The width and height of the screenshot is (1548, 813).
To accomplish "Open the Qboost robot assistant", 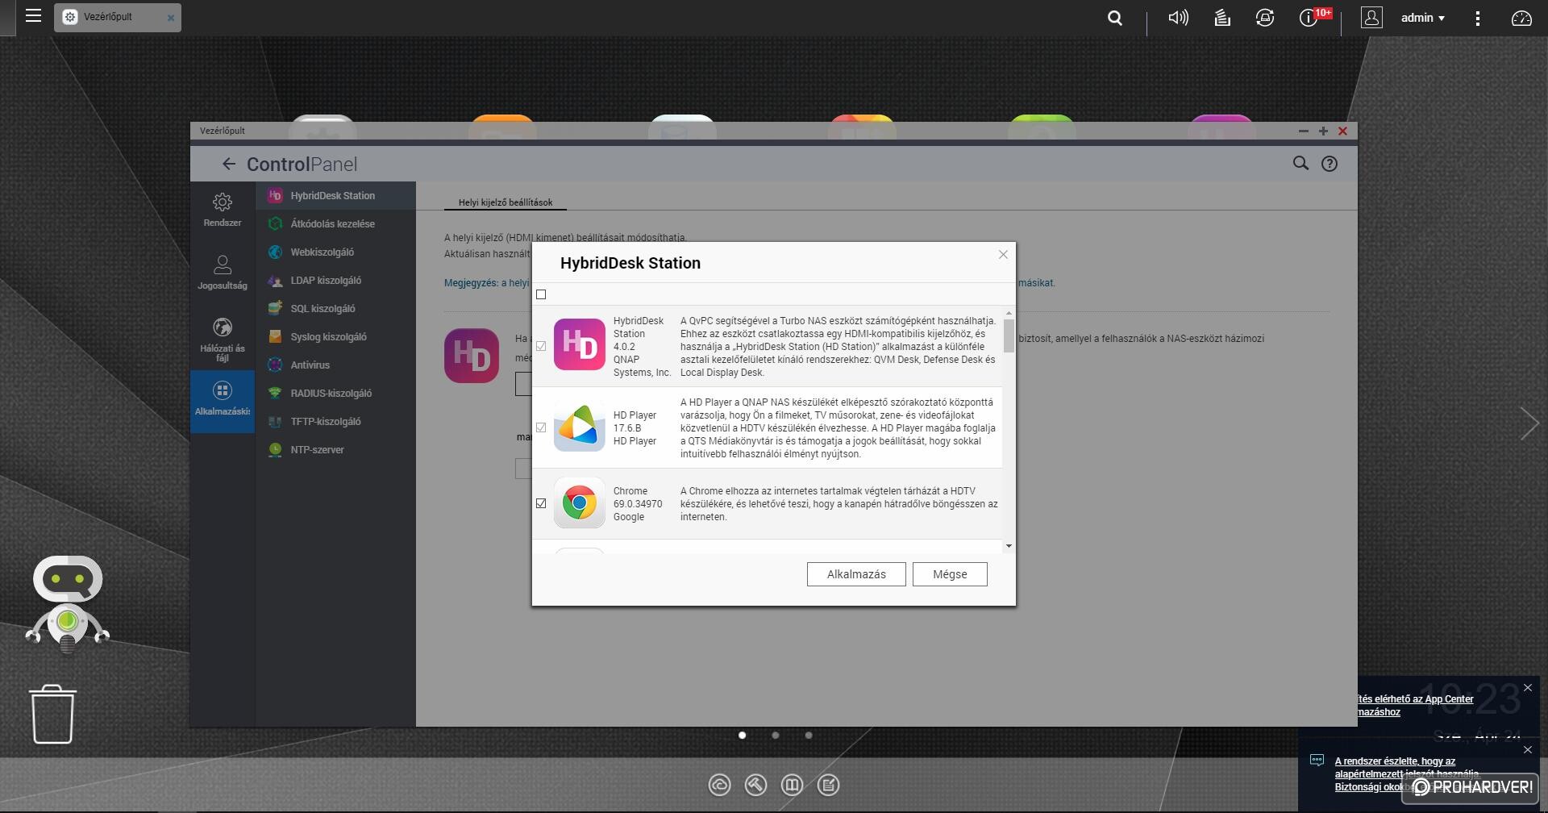I will pos(68,604).
